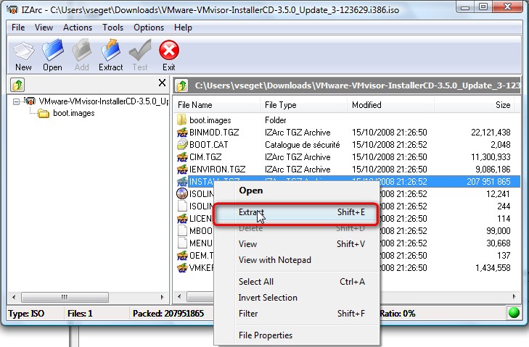Click the up-folder icon beside the file list path
Image resolution: width=529 pixels, height=347 pixels.
point(182,85)
